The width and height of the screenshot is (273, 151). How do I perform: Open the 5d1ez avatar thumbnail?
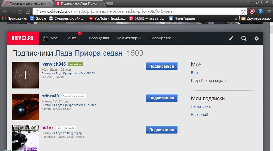tap(25, 138)
